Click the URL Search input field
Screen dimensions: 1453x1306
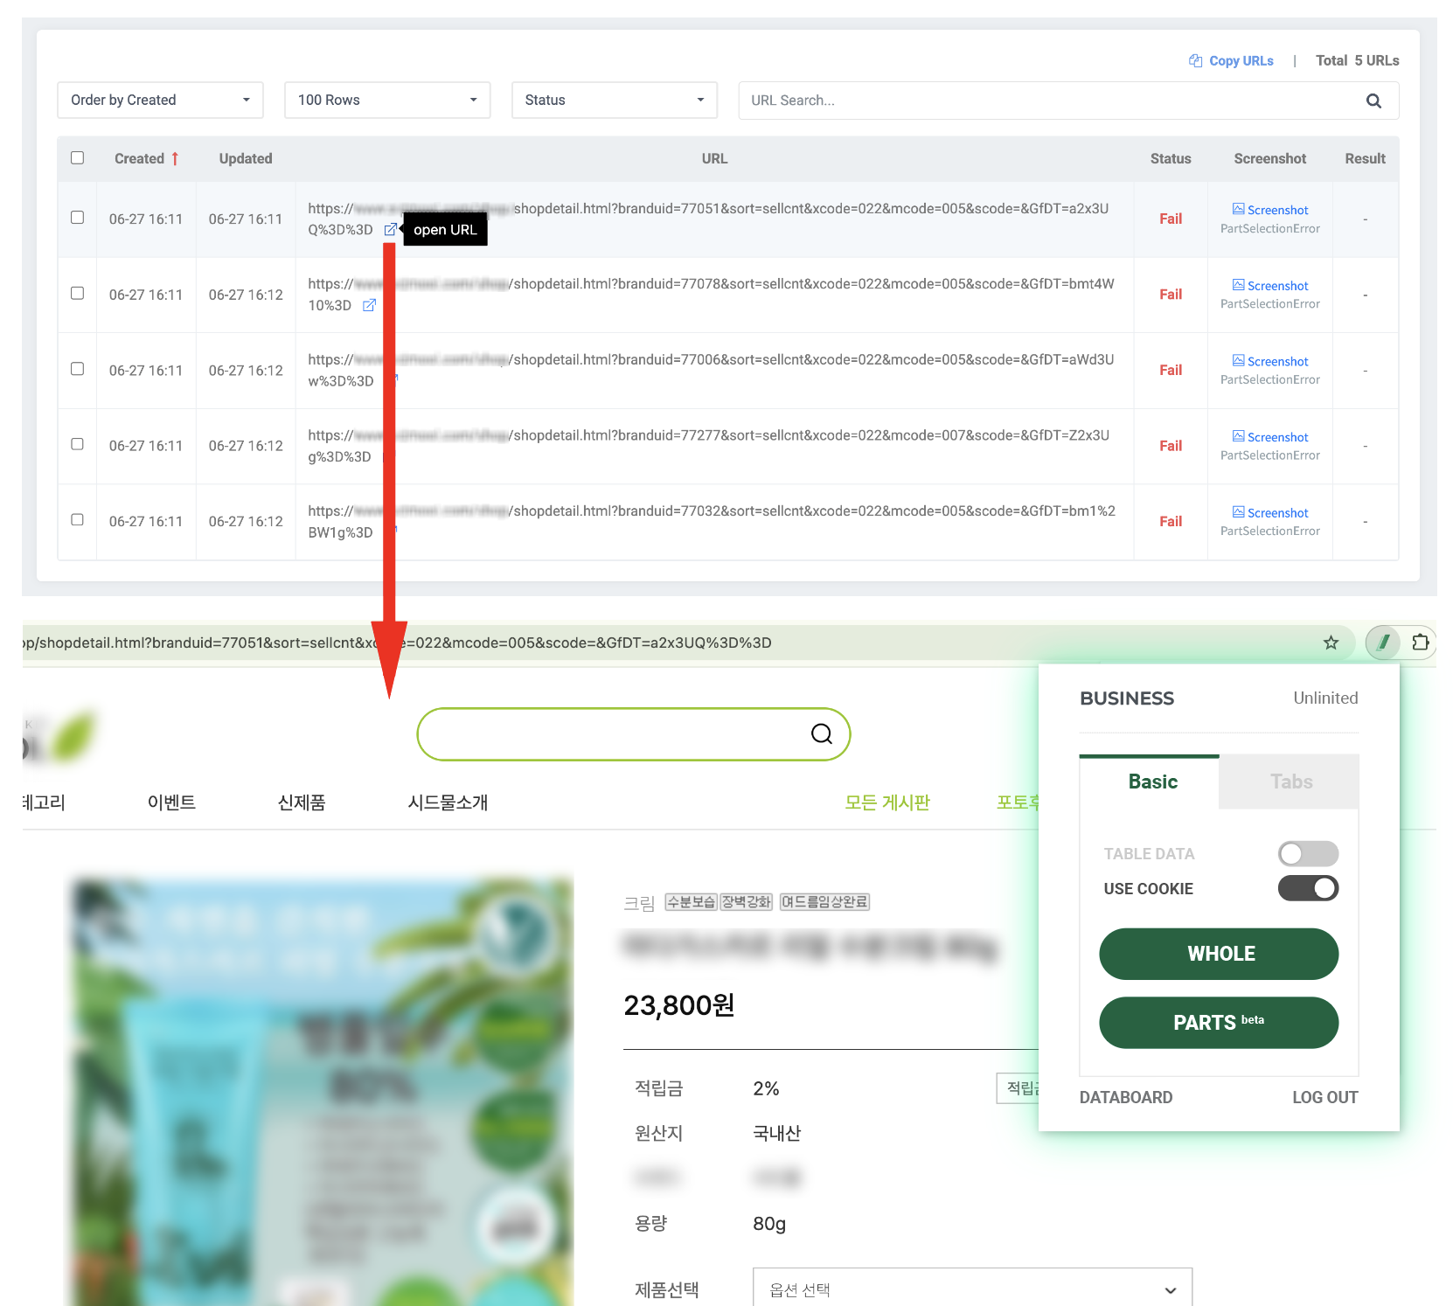point(1049,101)
